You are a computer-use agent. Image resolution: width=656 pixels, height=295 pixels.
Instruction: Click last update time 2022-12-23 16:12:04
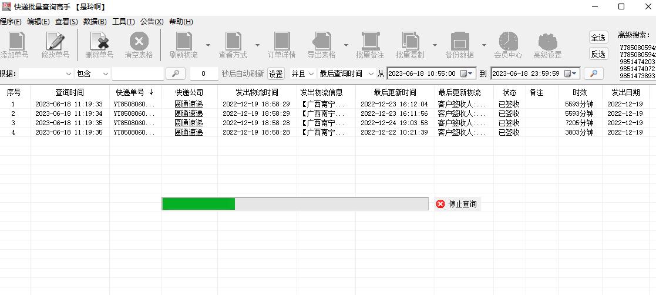(394, 104)
